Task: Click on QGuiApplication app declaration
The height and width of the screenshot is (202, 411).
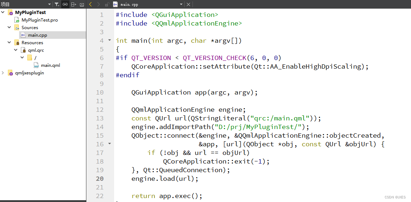Action: 194,92
